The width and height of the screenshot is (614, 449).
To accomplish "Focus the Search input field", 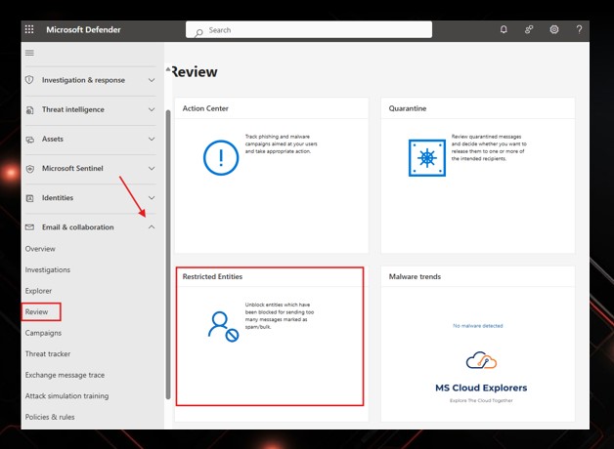I will point(309,29).
